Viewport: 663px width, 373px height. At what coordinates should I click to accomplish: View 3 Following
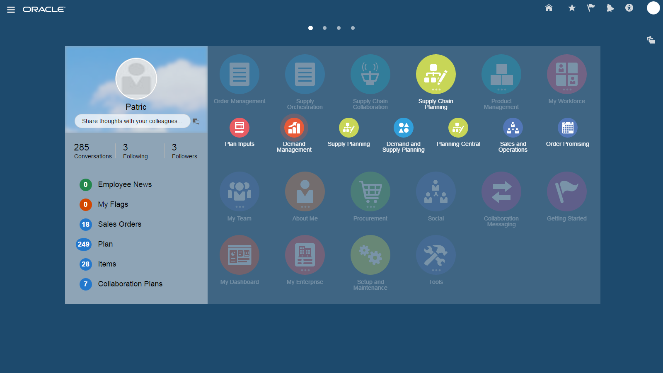[135, 151]
